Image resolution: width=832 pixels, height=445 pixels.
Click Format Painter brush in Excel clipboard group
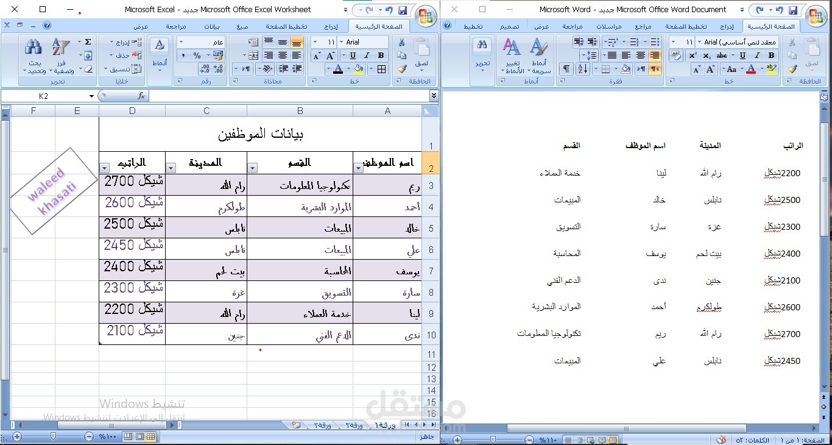(x=401, y=69)
